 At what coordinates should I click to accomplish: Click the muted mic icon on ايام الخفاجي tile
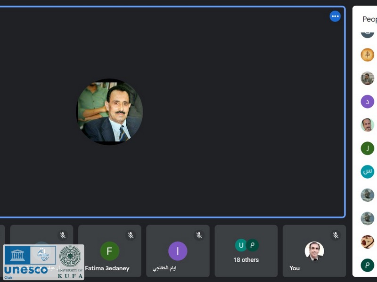tap(199, 235)
